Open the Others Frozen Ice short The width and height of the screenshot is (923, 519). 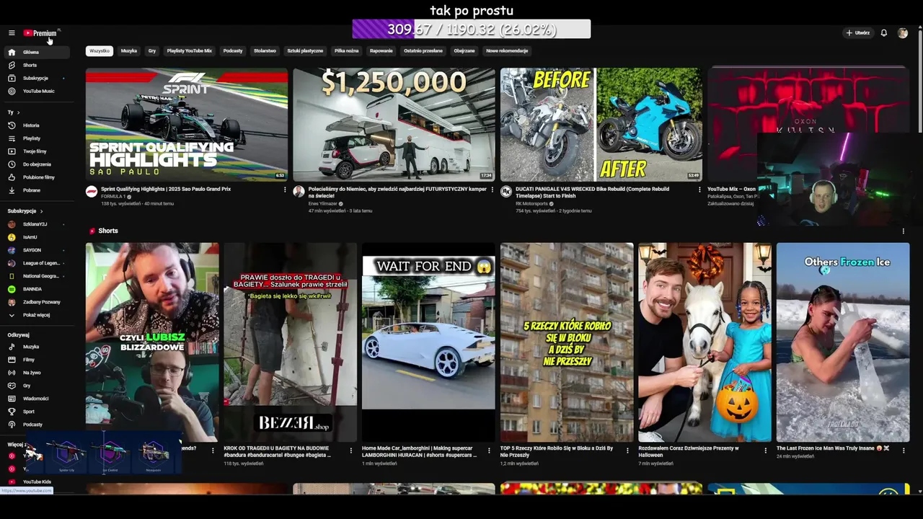843,342
